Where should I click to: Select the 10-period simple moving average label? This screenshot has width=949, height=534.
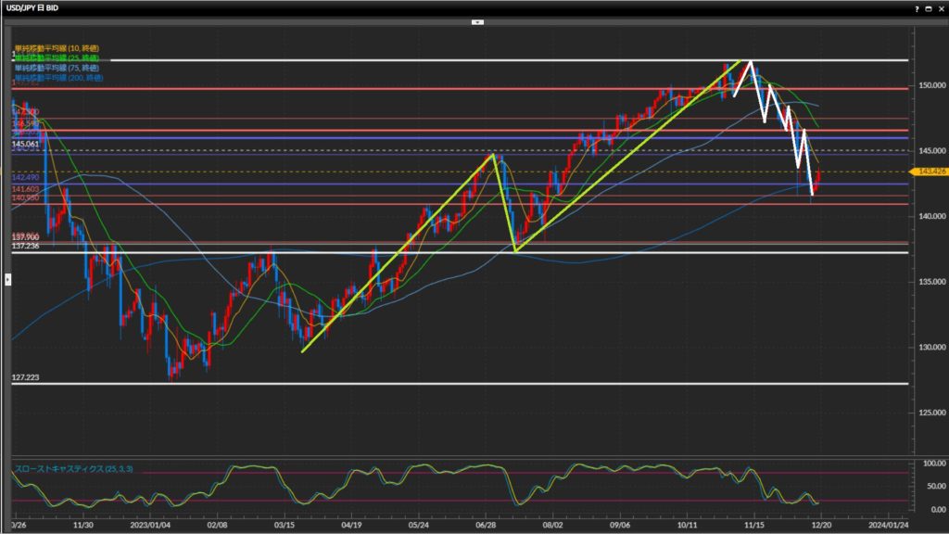[x=57, y=48]
